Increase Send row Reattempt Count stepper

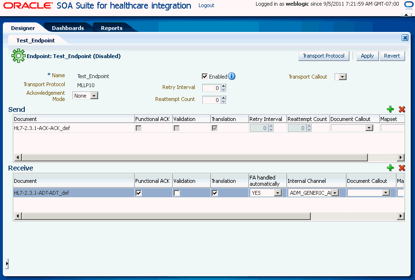[309, 126]
